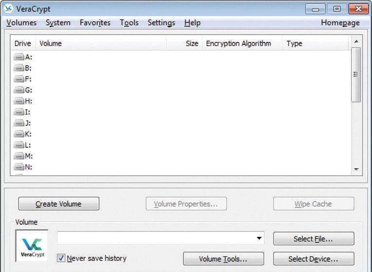Click the drive list scroll down arrow

coord(356,169)
